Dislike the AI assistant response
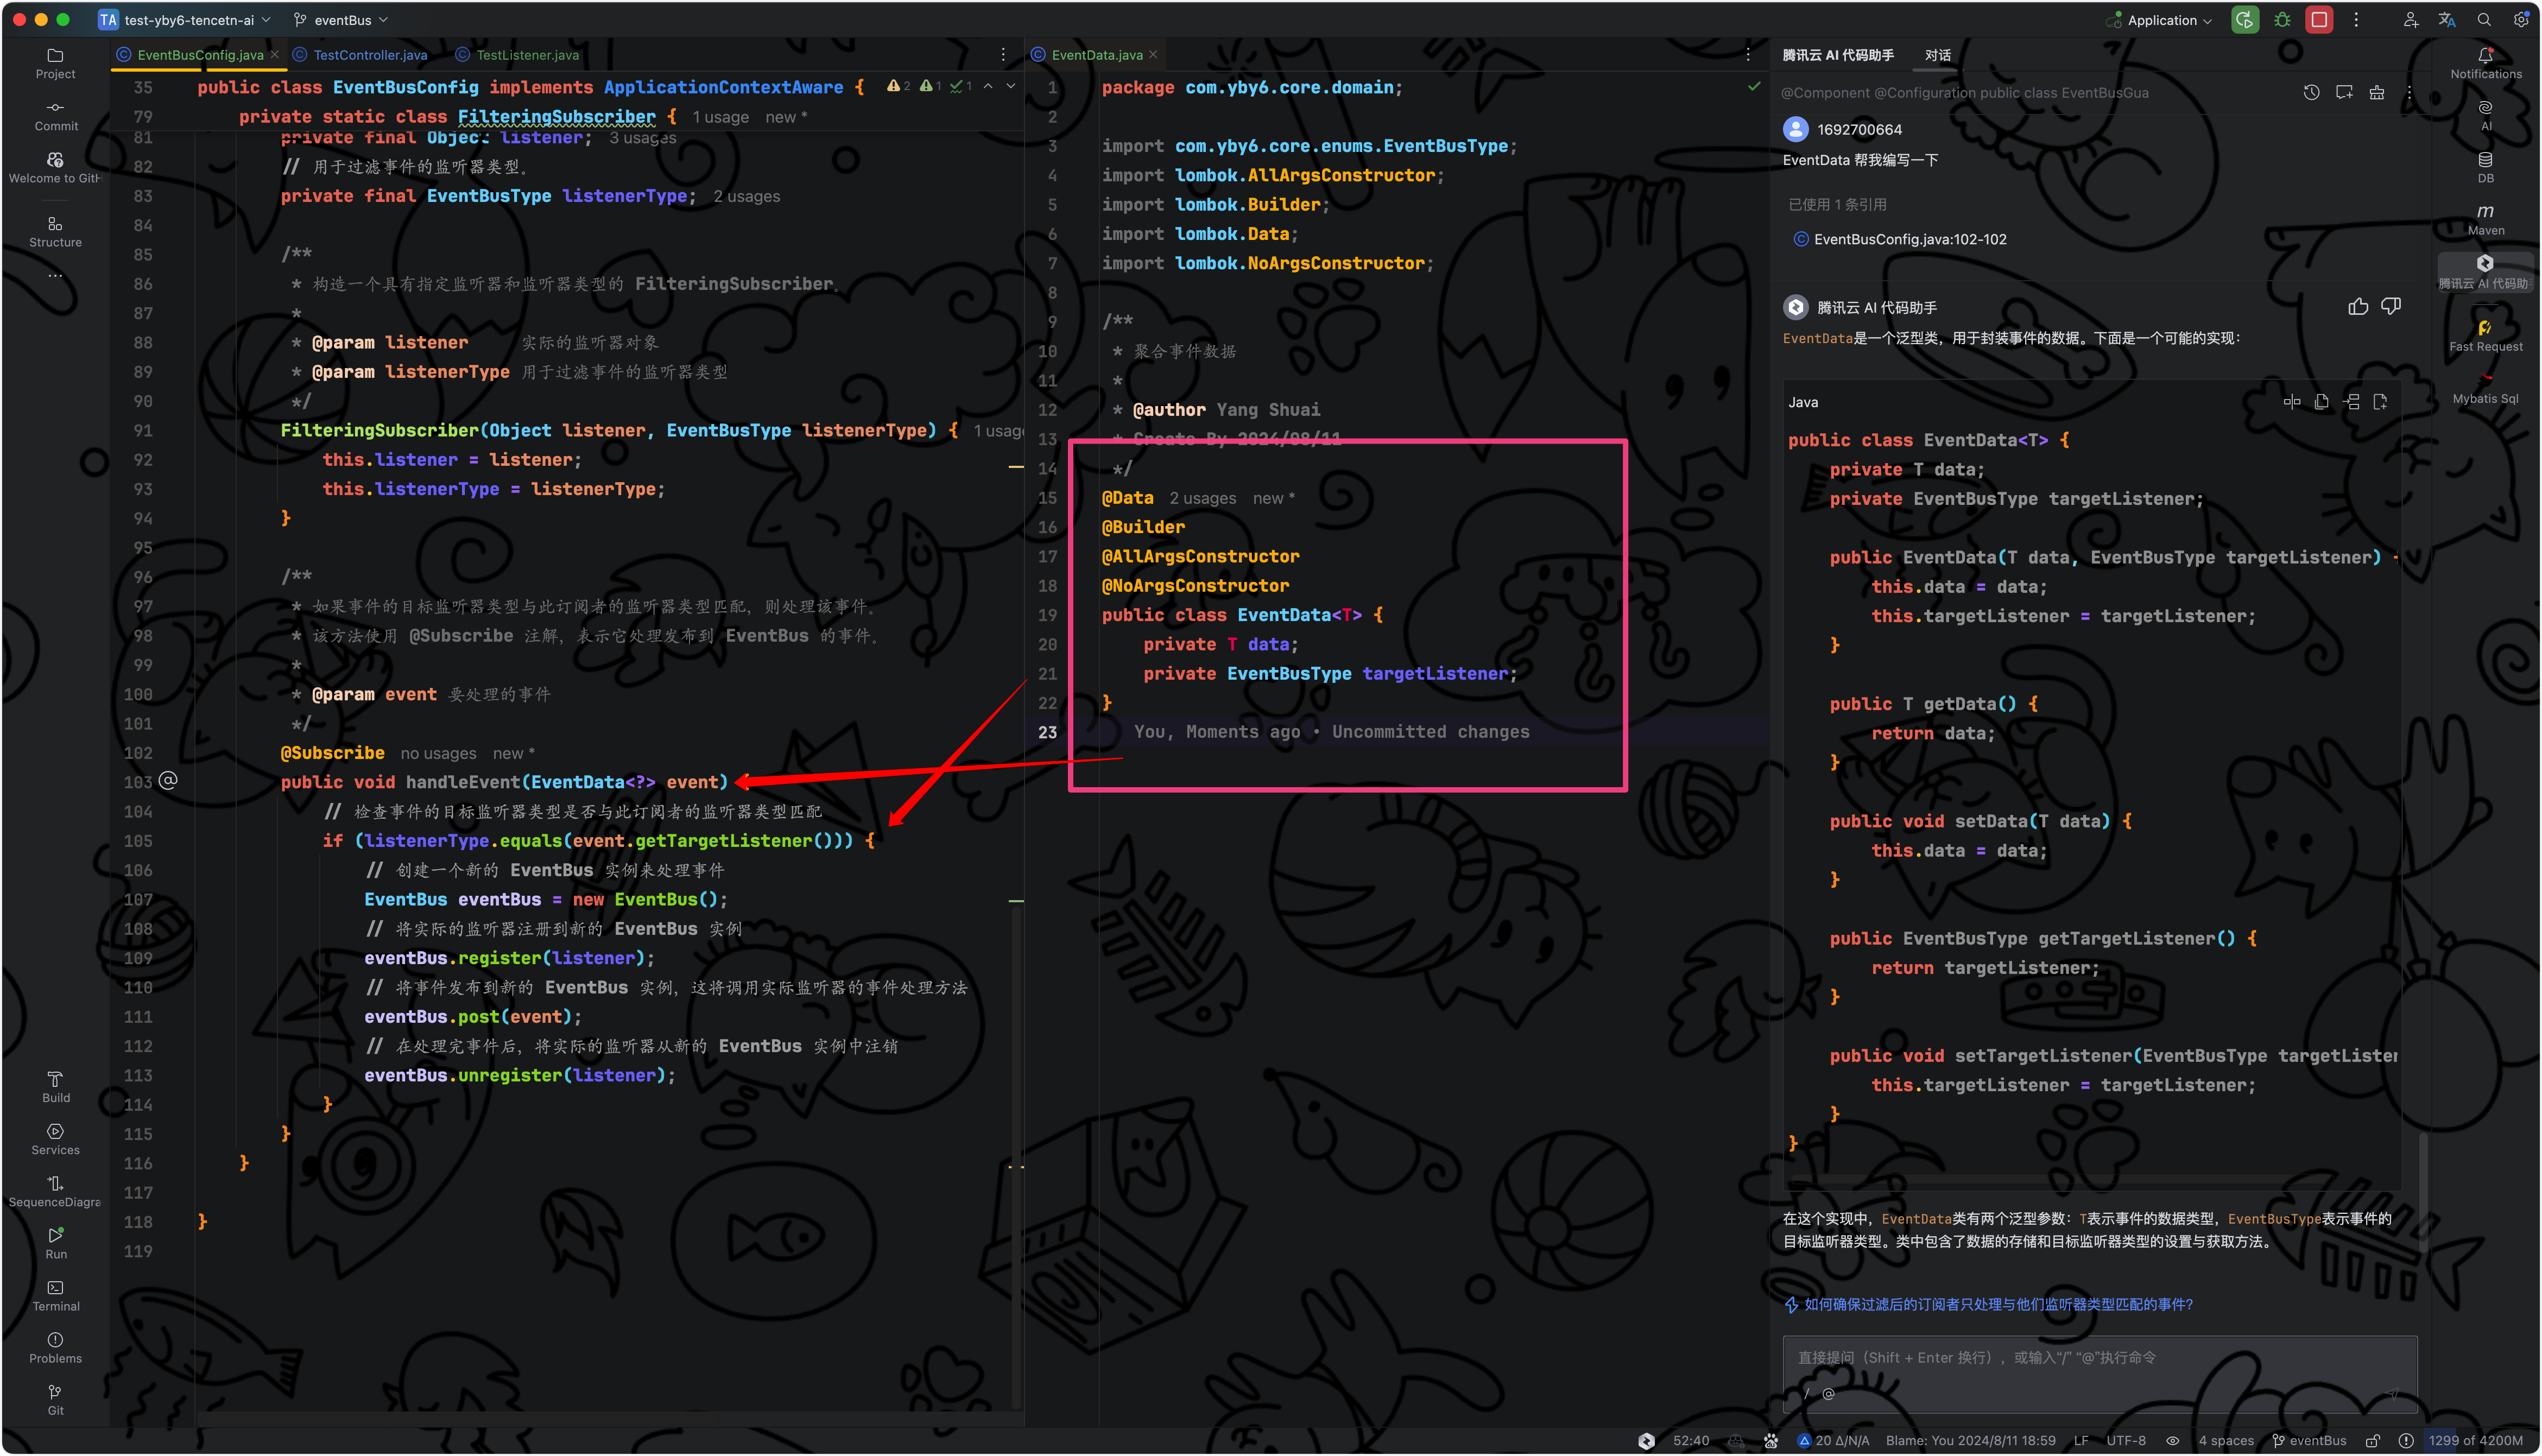The height and width of the screenshot is (1456, 2542). click(2390, 306)
